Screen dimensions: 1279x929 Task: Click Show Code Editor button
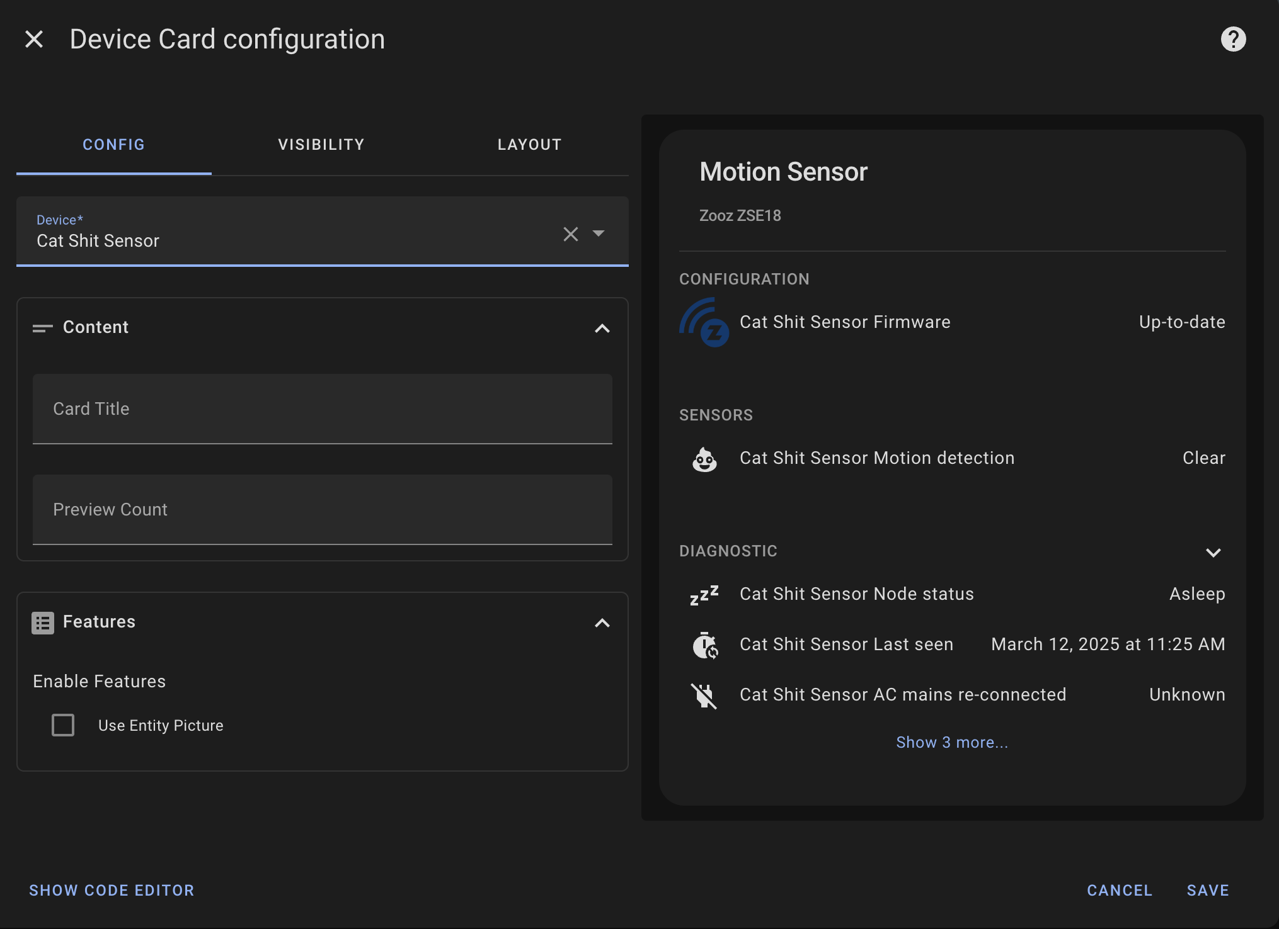click(112, 890)
